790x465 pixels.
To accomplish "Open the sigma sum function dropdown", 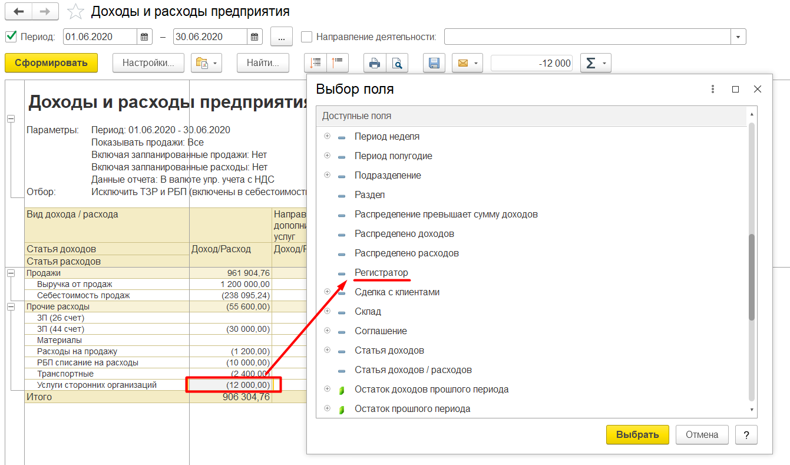I will pos(596,63).
